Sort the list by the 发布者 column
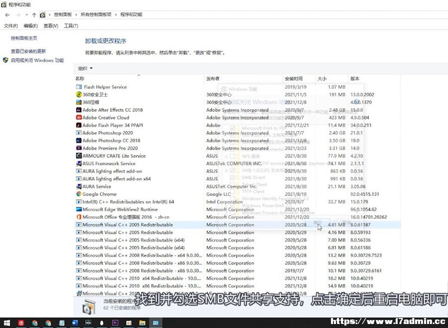The width and height of the screenshot is (448, 328). click(x=243, y=78)
